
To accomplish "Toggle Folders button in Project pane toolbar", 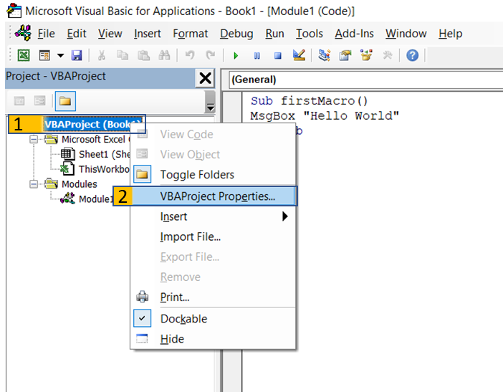I will [65, 101].
